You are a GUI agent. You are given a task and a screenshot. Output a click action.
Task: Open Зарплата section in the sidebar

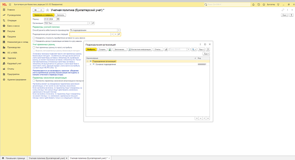[11, 58]
